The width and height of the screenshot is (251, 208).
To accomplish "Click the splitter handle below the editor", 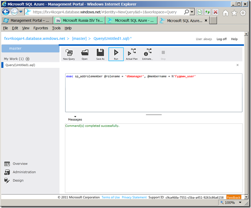I will [x=154, y=115].
